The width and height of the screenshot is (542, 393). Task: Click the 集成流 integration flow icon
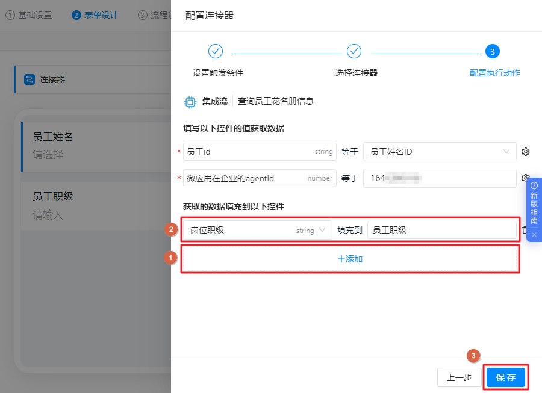190,101
